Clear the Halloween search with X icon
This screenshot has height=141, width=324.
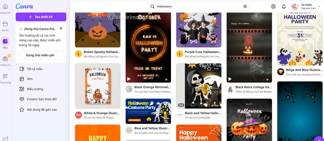click(x=245, y=6)
